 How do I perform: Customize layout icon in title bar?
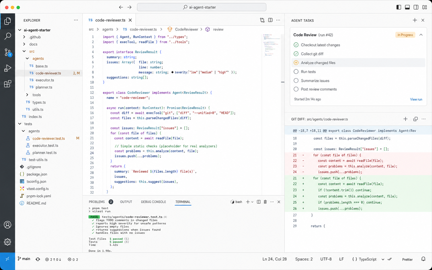[425, 7]
